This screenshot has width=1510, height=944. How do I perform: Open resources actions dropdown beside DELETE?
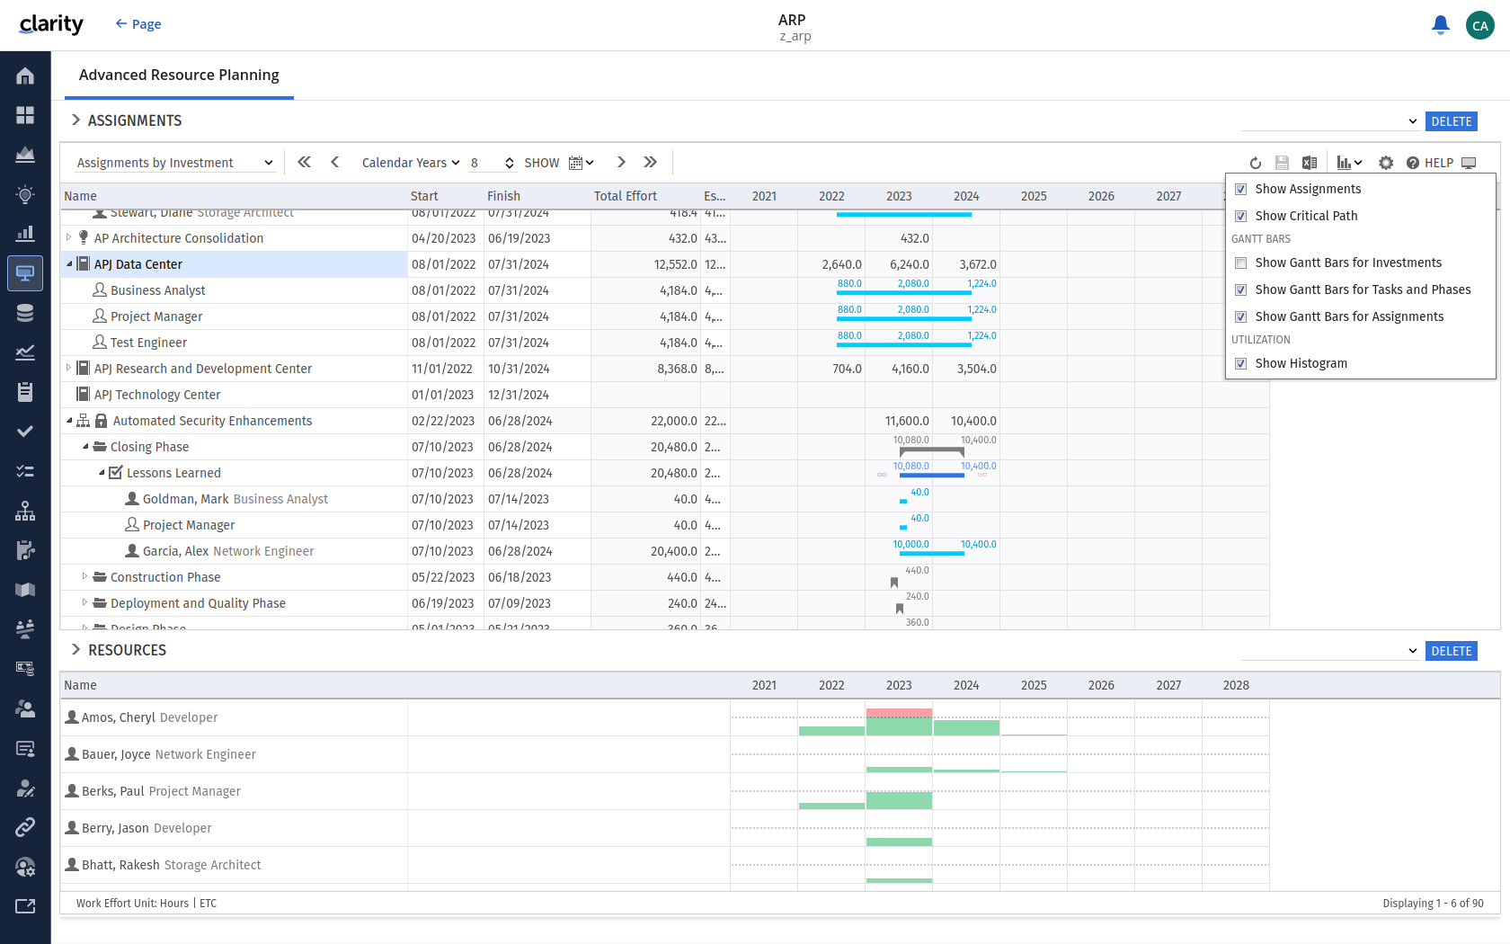pos(1329,651)
